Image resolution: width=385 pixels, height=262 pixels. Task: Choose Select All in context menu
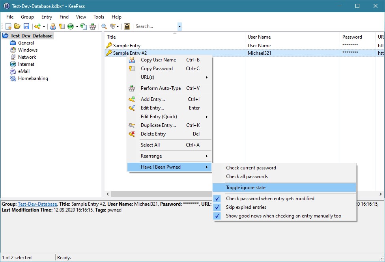169,145
